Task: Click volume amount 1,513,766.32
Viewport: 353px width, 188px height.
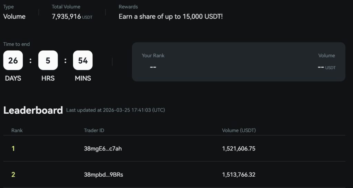Action: pos(239,175)
